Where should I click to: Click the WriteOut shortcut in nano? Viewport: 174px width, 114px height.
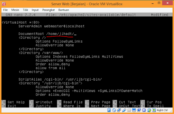(41, 102)
